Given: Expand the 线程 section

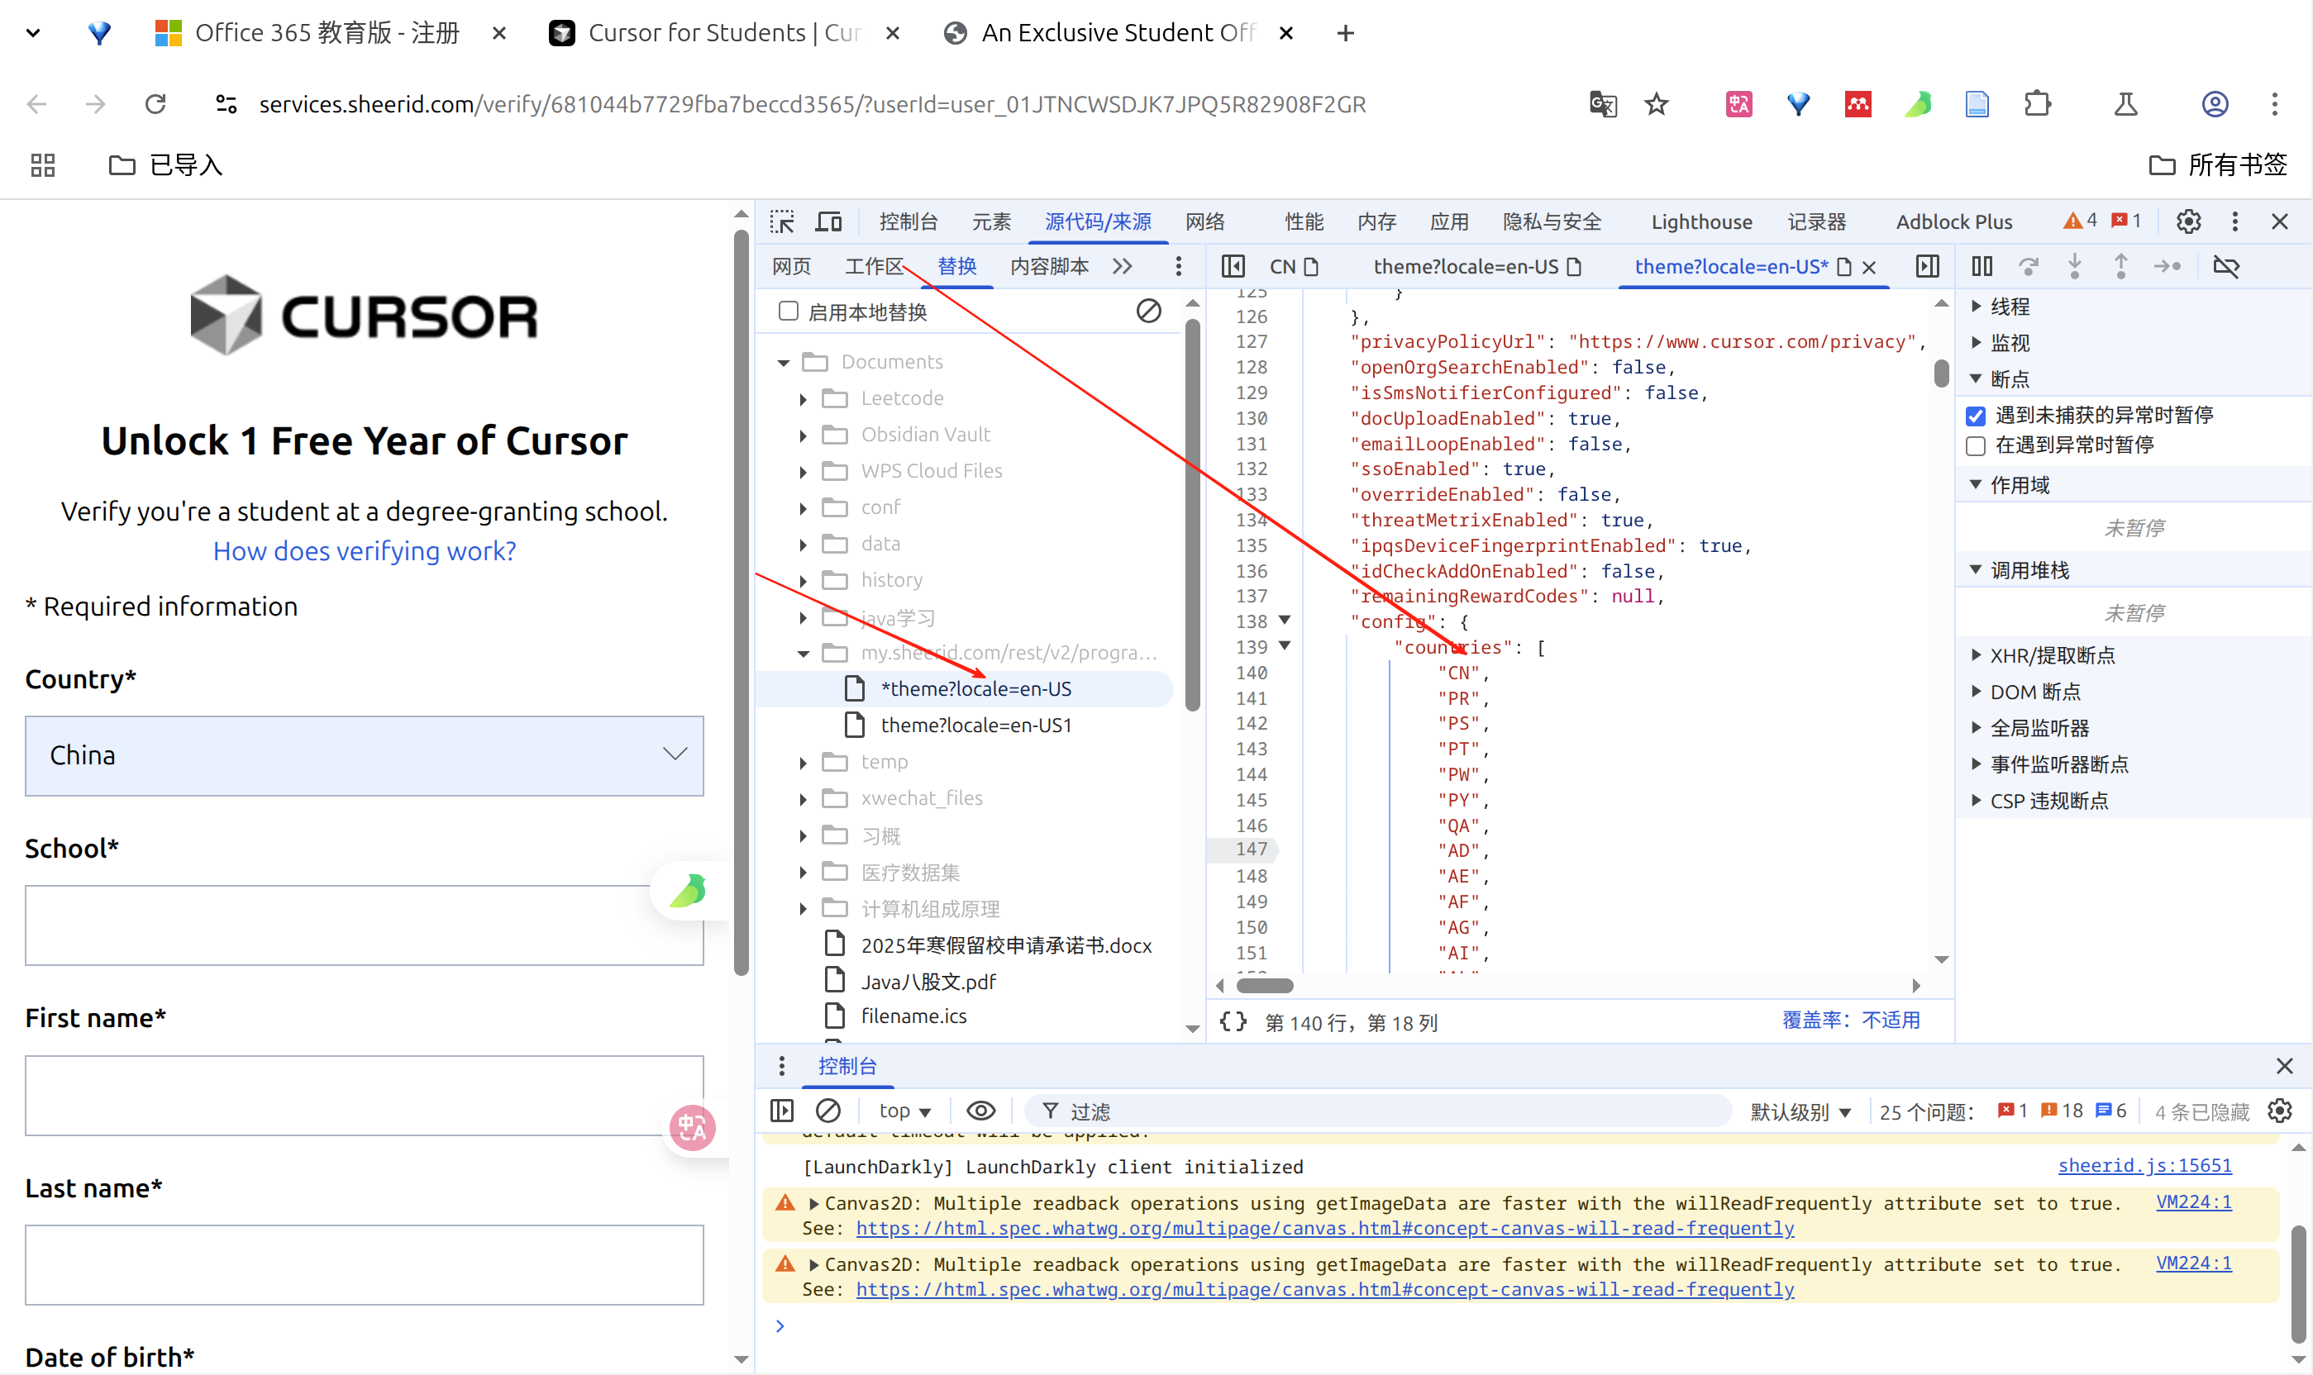Looking at the screenshot, I should coord(1977,306).
